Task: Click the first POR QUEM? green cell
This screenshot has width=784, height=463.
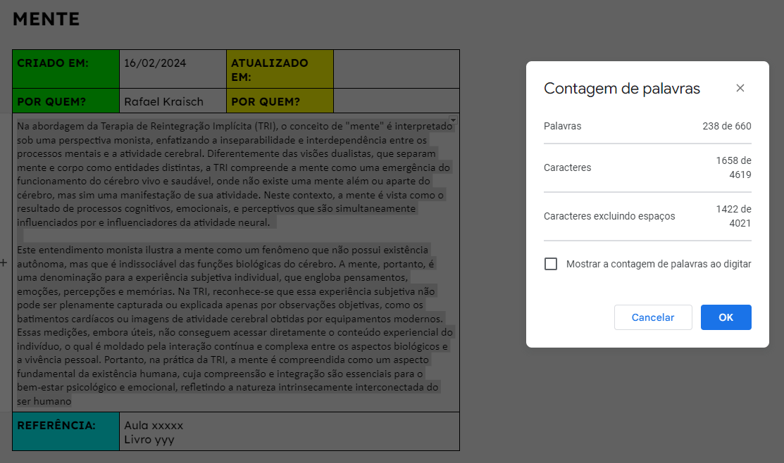Action: (x=66, y=101)
